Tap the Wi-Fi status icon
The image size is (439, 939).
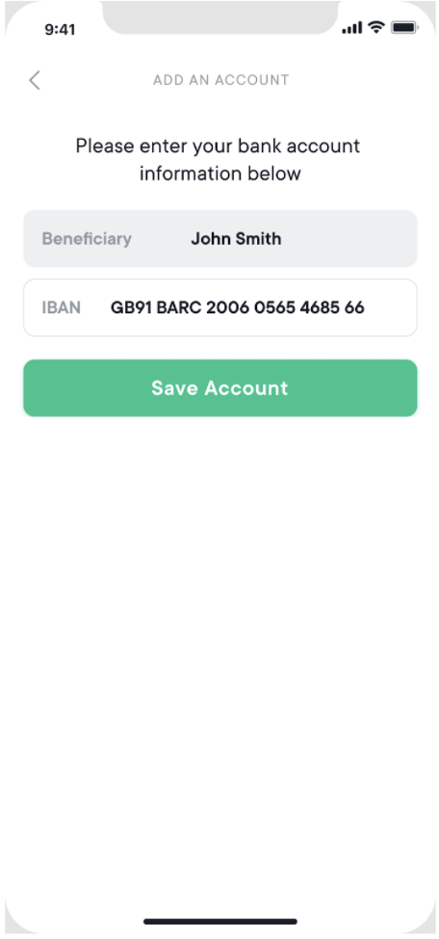pos(376,28)
